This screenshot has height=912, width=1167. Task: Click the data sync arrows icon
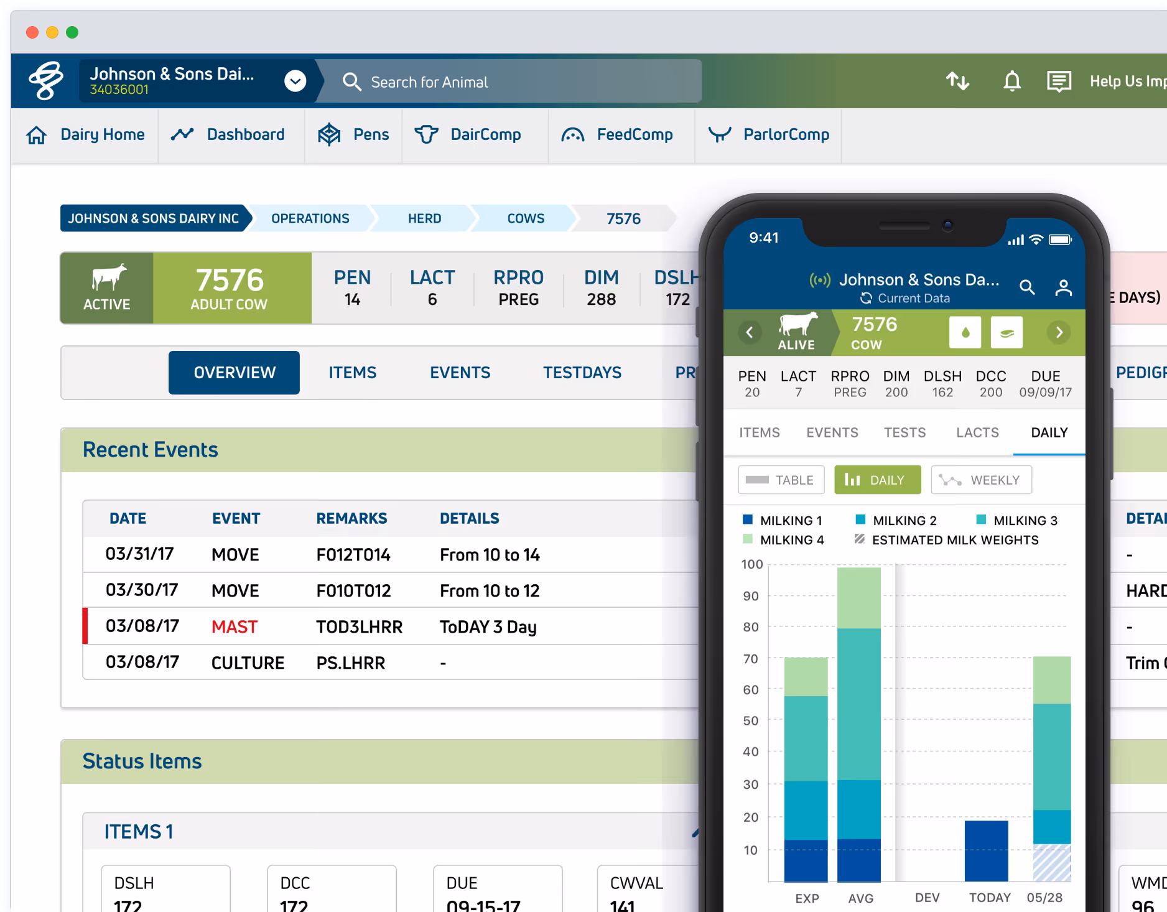click(x=957, y=81)
